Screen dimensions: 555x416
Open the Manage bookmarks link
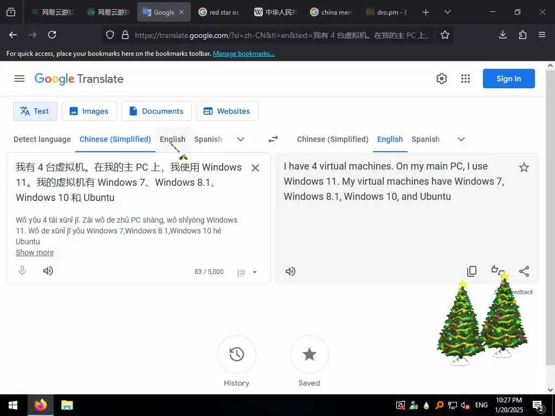coord(243,54)
